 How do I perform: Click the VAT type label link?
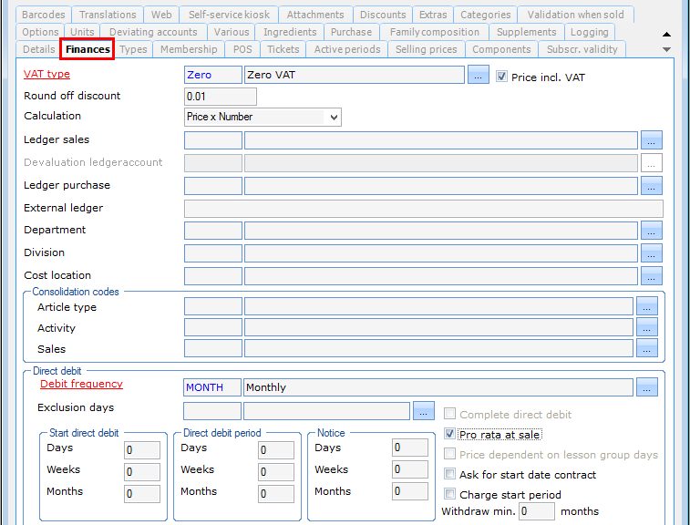point(46,74)
